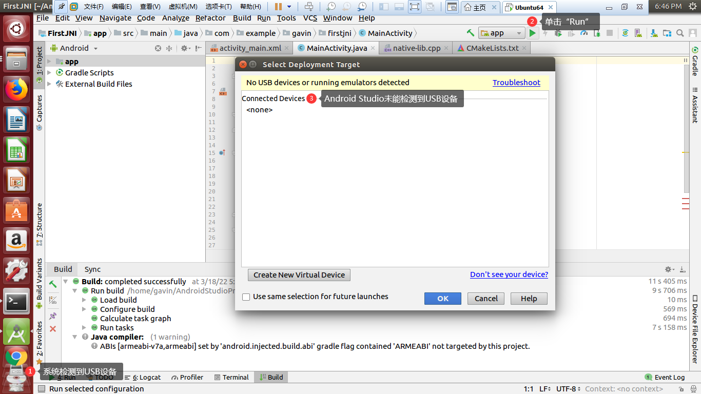The width and height of the screenshot is (701, 394).
Task: Click the Sync Project with Gradle icon
Action: coord(625,33)
